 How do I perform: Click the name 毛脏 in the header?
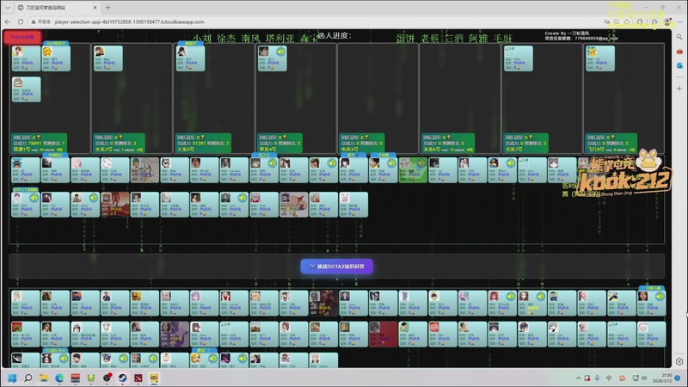point(503,39)
